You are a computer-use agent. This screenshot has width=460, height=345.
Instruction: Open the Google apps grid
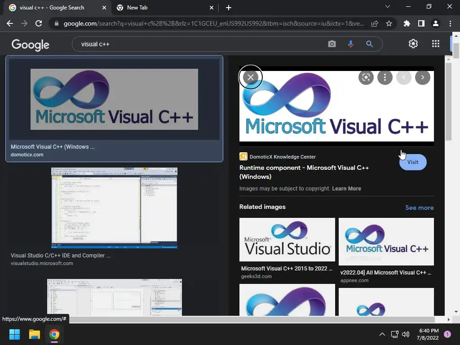click(436, 44)
